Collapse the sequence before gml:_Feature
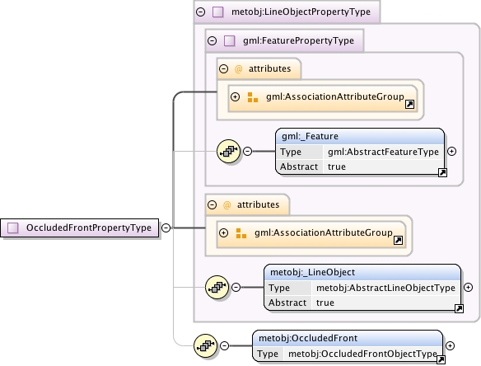 (248, 151)
